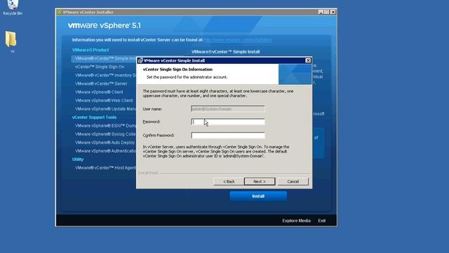
Task: Select vCenter Single Sign On entry
Action: tap(100, 67)
